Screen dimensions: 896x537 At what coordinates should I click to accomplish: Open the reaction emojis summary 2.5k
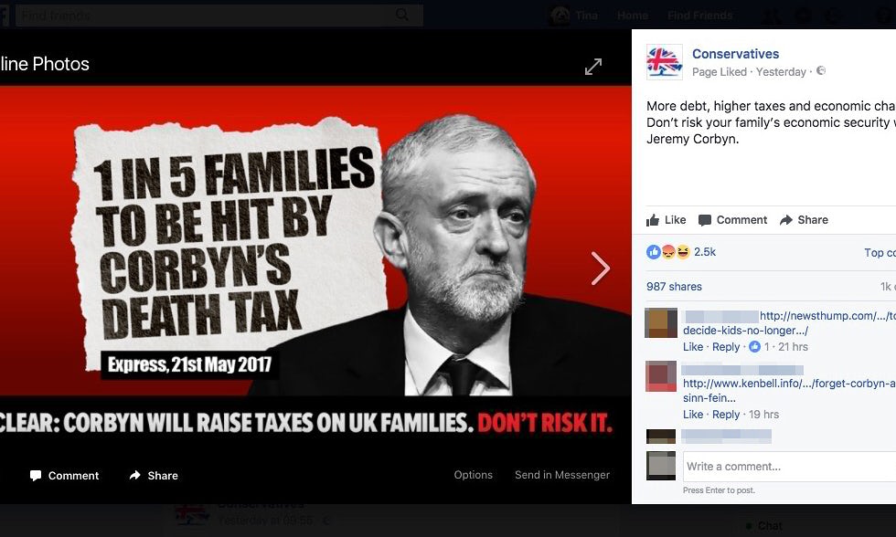(680, 252)
